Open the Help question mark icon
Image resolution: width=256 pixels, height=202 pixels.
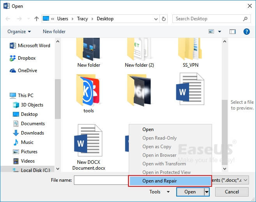246,32
